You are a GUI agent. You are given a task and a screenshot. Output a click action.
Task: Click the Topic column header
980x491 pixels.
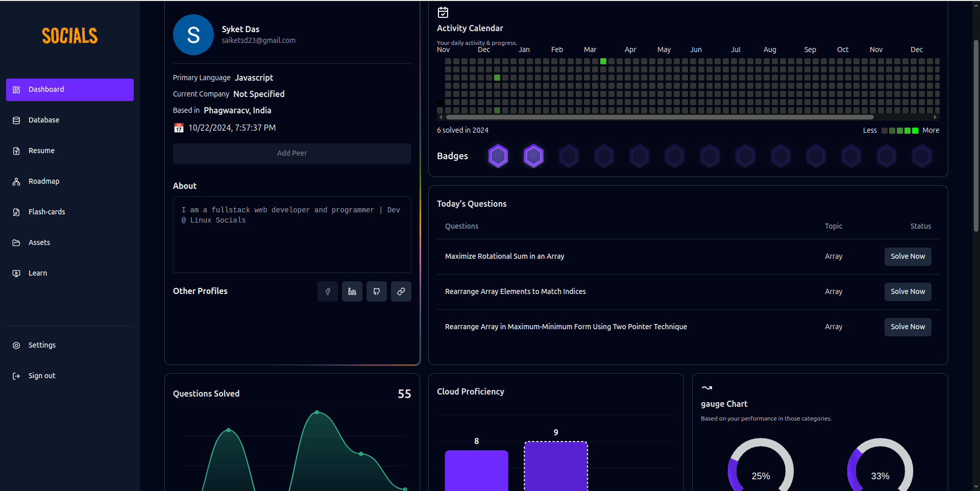pyautogui.click(x=834, y=226)
